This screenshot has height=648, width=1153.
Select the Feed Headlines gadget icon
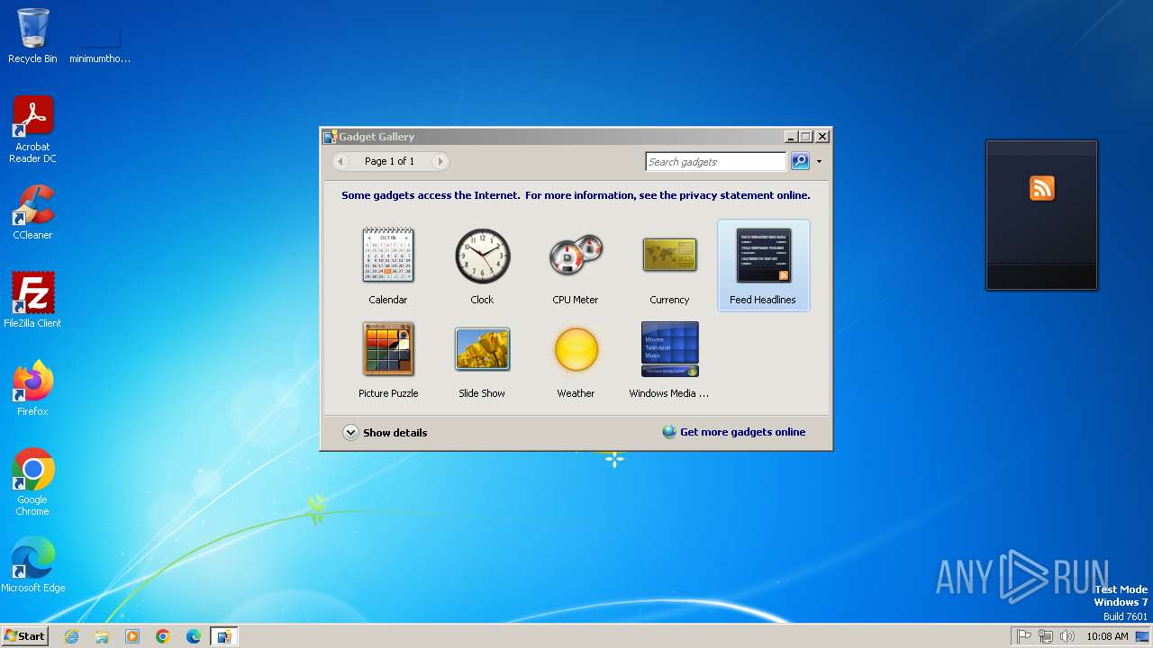pyautogui.click(x=763, y=256)
